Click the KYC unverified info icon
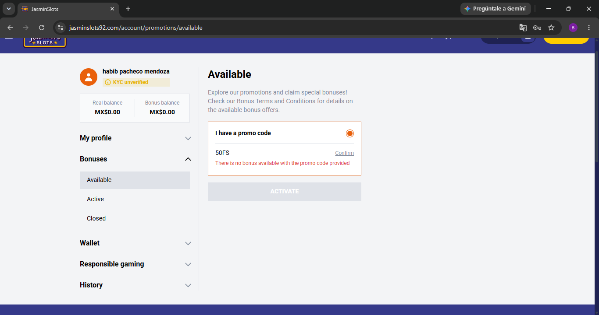The image size is (599, 315). pyautogui.click(x=108, y=82)
